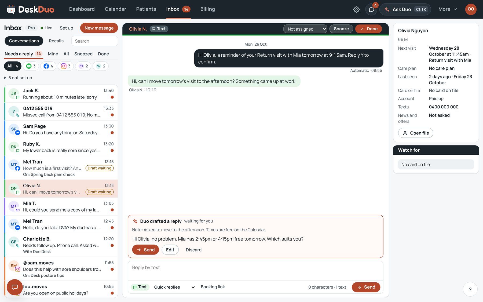Screen dimensions: 483x302
Task: Click the inbox Search field
Action: (95, 41)
